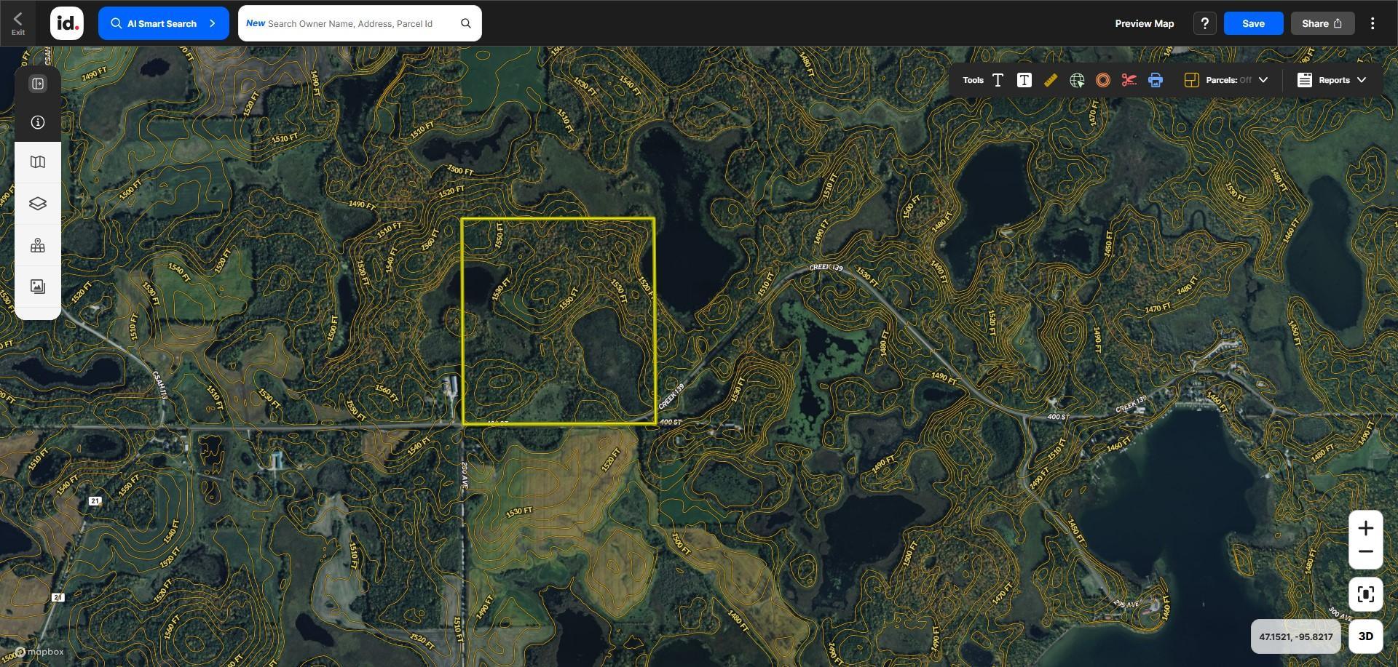This screenshot has width=1398, height=667.
Task: Select the red scissors cut tool
Action: [1129, 80]
